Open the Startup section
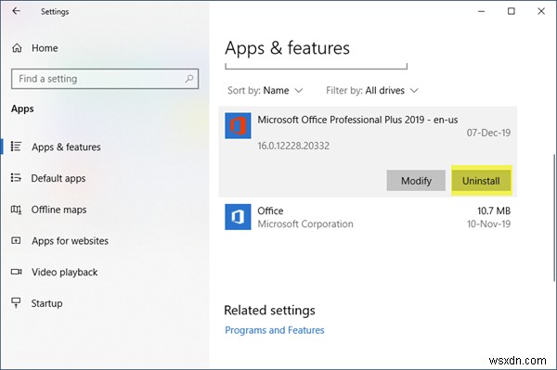Screen dimensions: 557x370 (47, 303)
